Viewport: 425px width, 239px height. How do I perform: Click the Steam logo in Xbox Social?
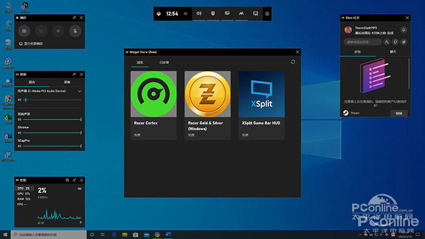(x=345, y=113)
